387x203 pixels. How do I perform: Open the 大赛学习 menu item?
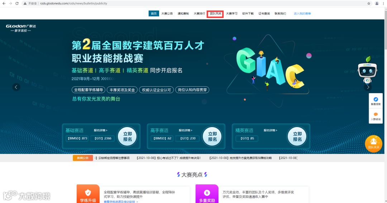pyautogui.click(x=232, y=14)
